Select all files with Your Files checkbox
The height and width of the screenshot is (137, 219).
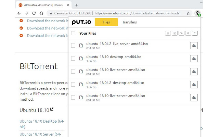point(73,33)
